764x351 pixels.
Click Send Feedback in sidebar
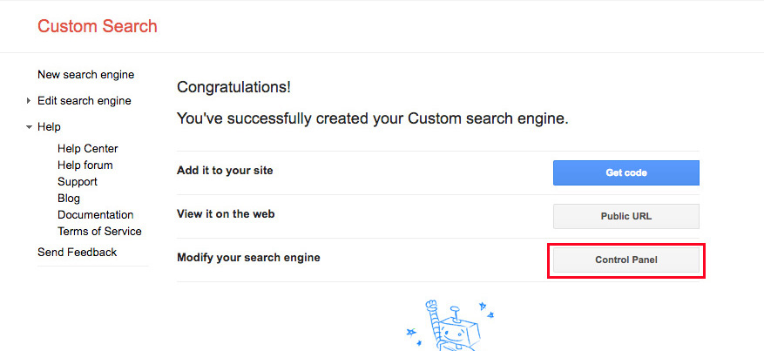pos(77,253)
